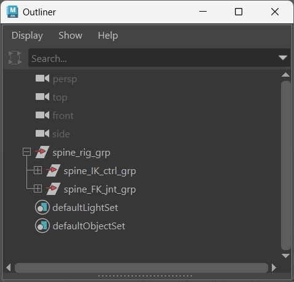This screenshot has height=282, width=294.
Task: Click the horizontal scrollbar right arrow
Action: pos(274,267)
